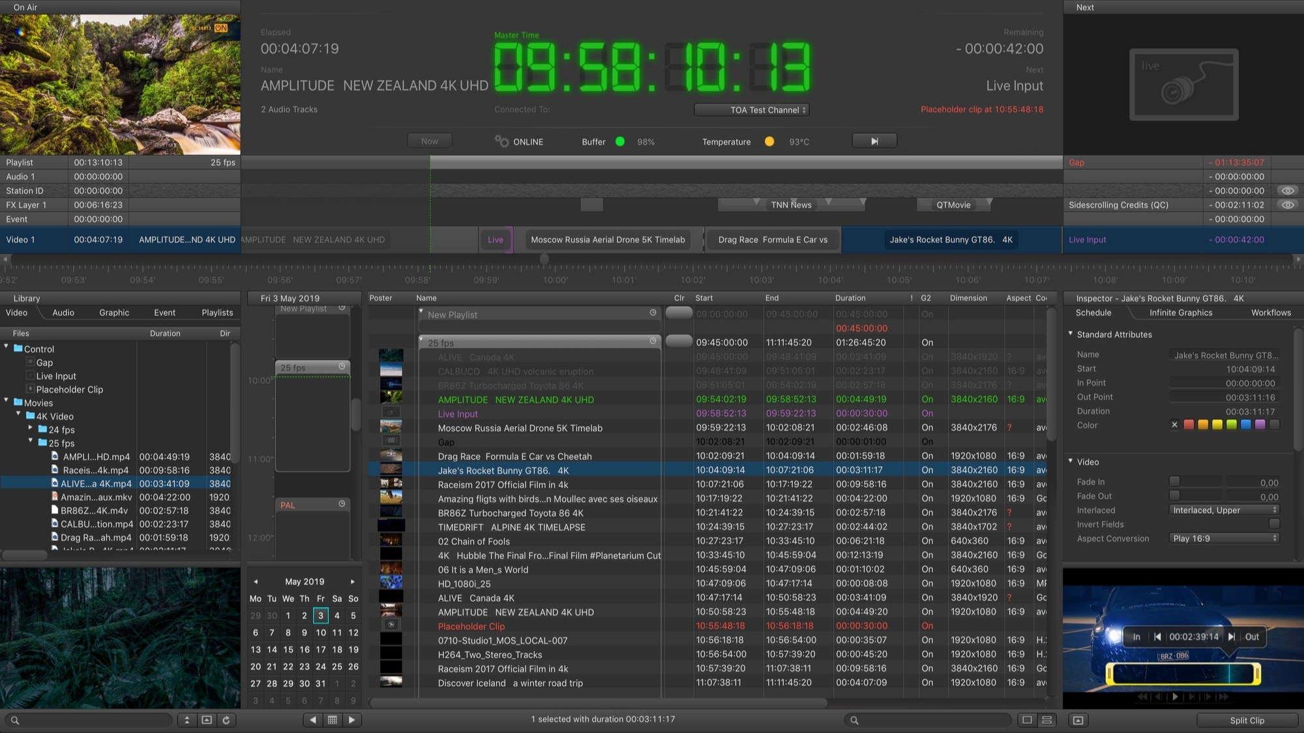
Task: Open the Playlists library tab
Action: tap(217, 313)
